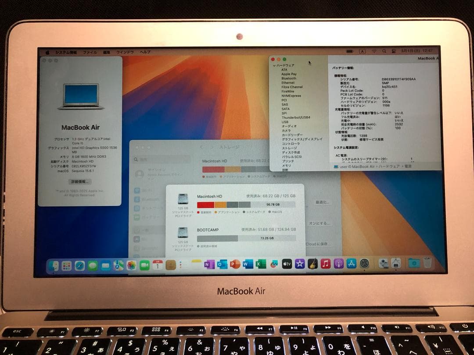Screen dimensions: 474x355
Task: Select SATA in the hardware list
Action: click(285, 109)
